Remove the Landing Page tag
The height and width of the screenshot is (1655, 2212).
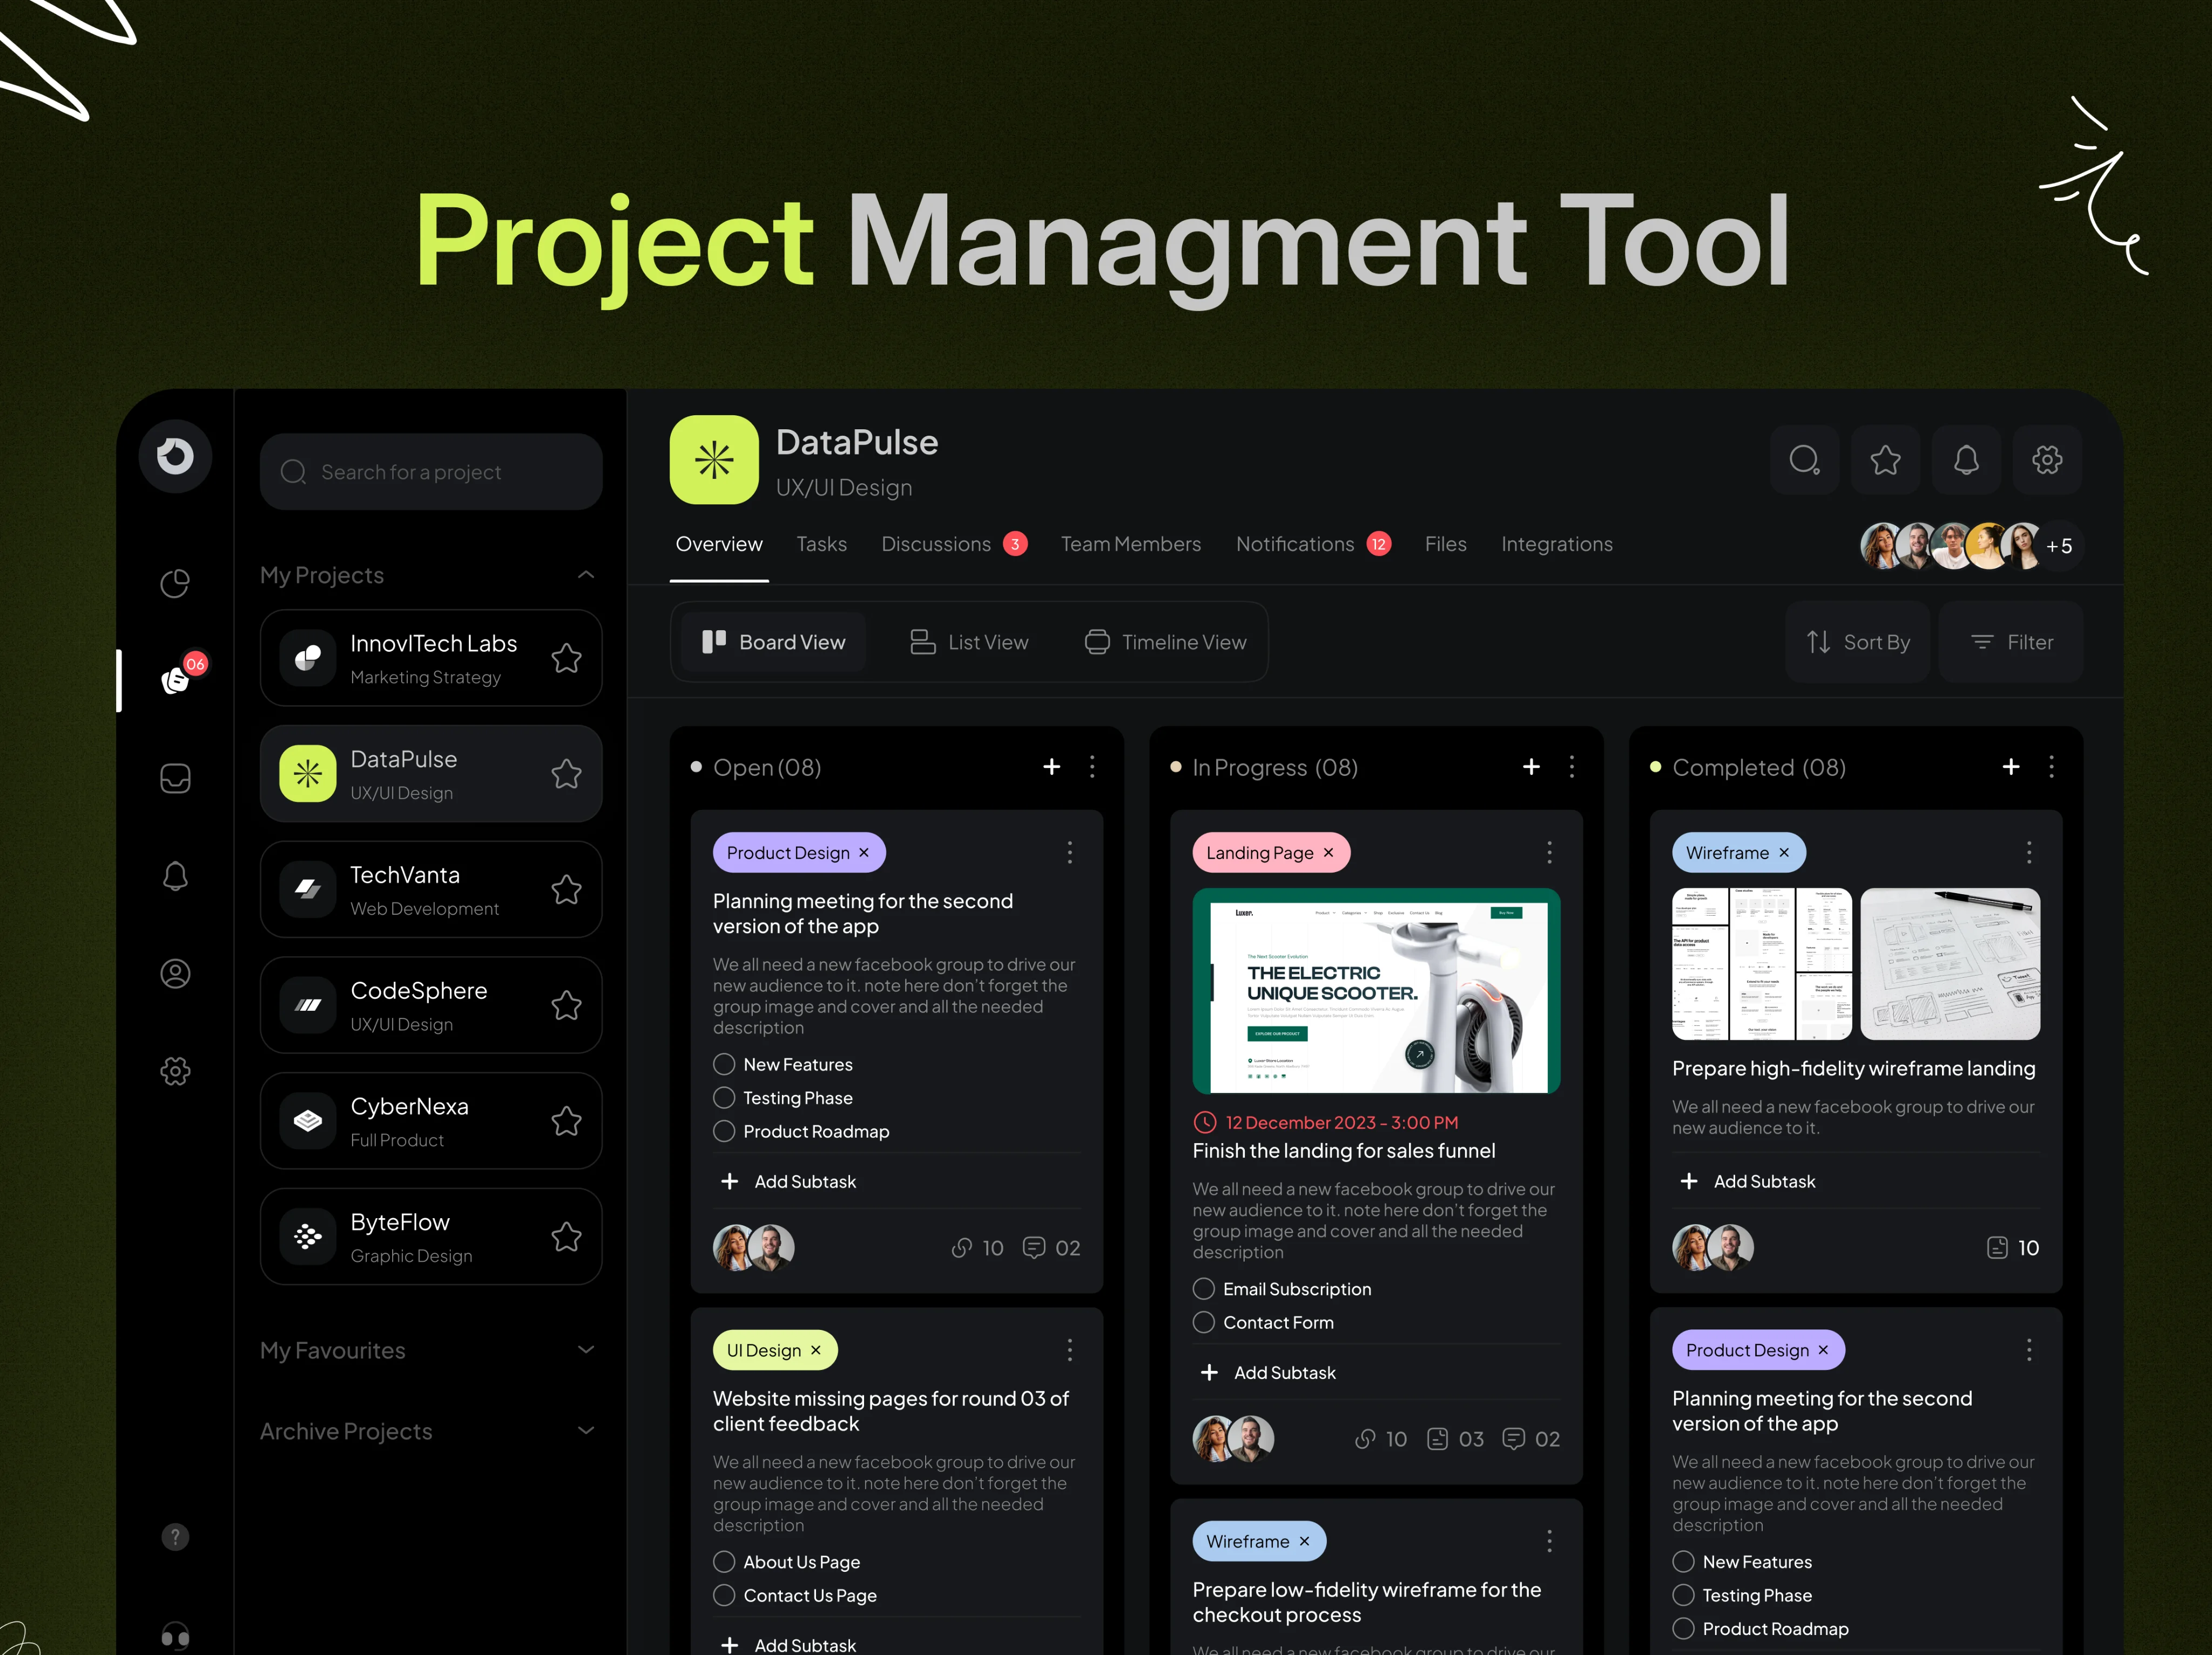click(x=1329, y=853)
